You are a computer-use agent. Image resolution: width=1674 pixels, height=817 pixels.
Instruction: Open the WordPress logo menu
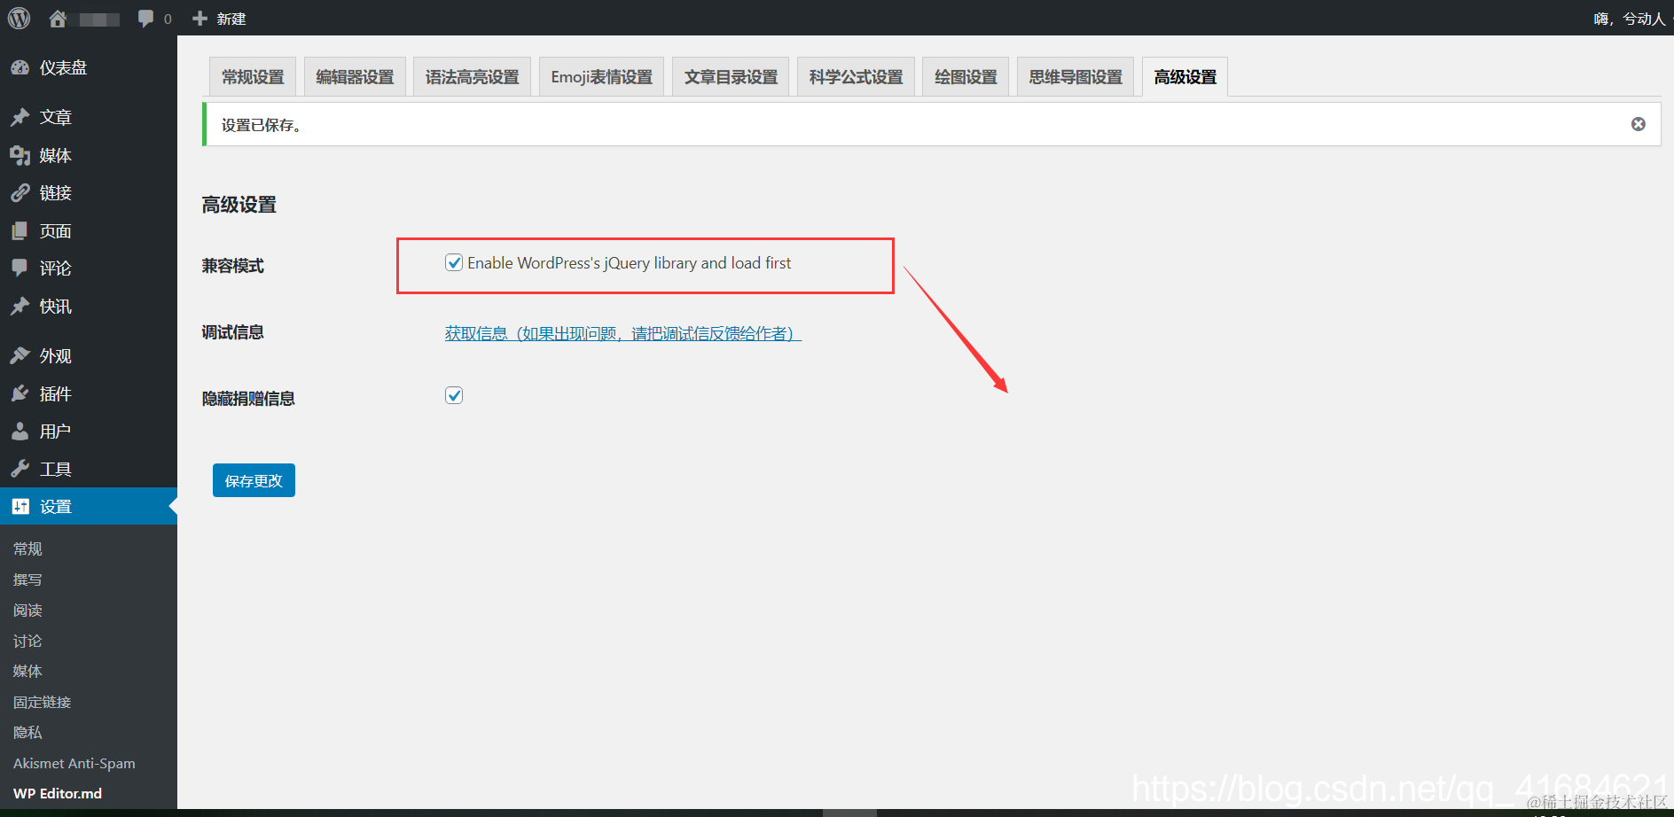(19, 18)
